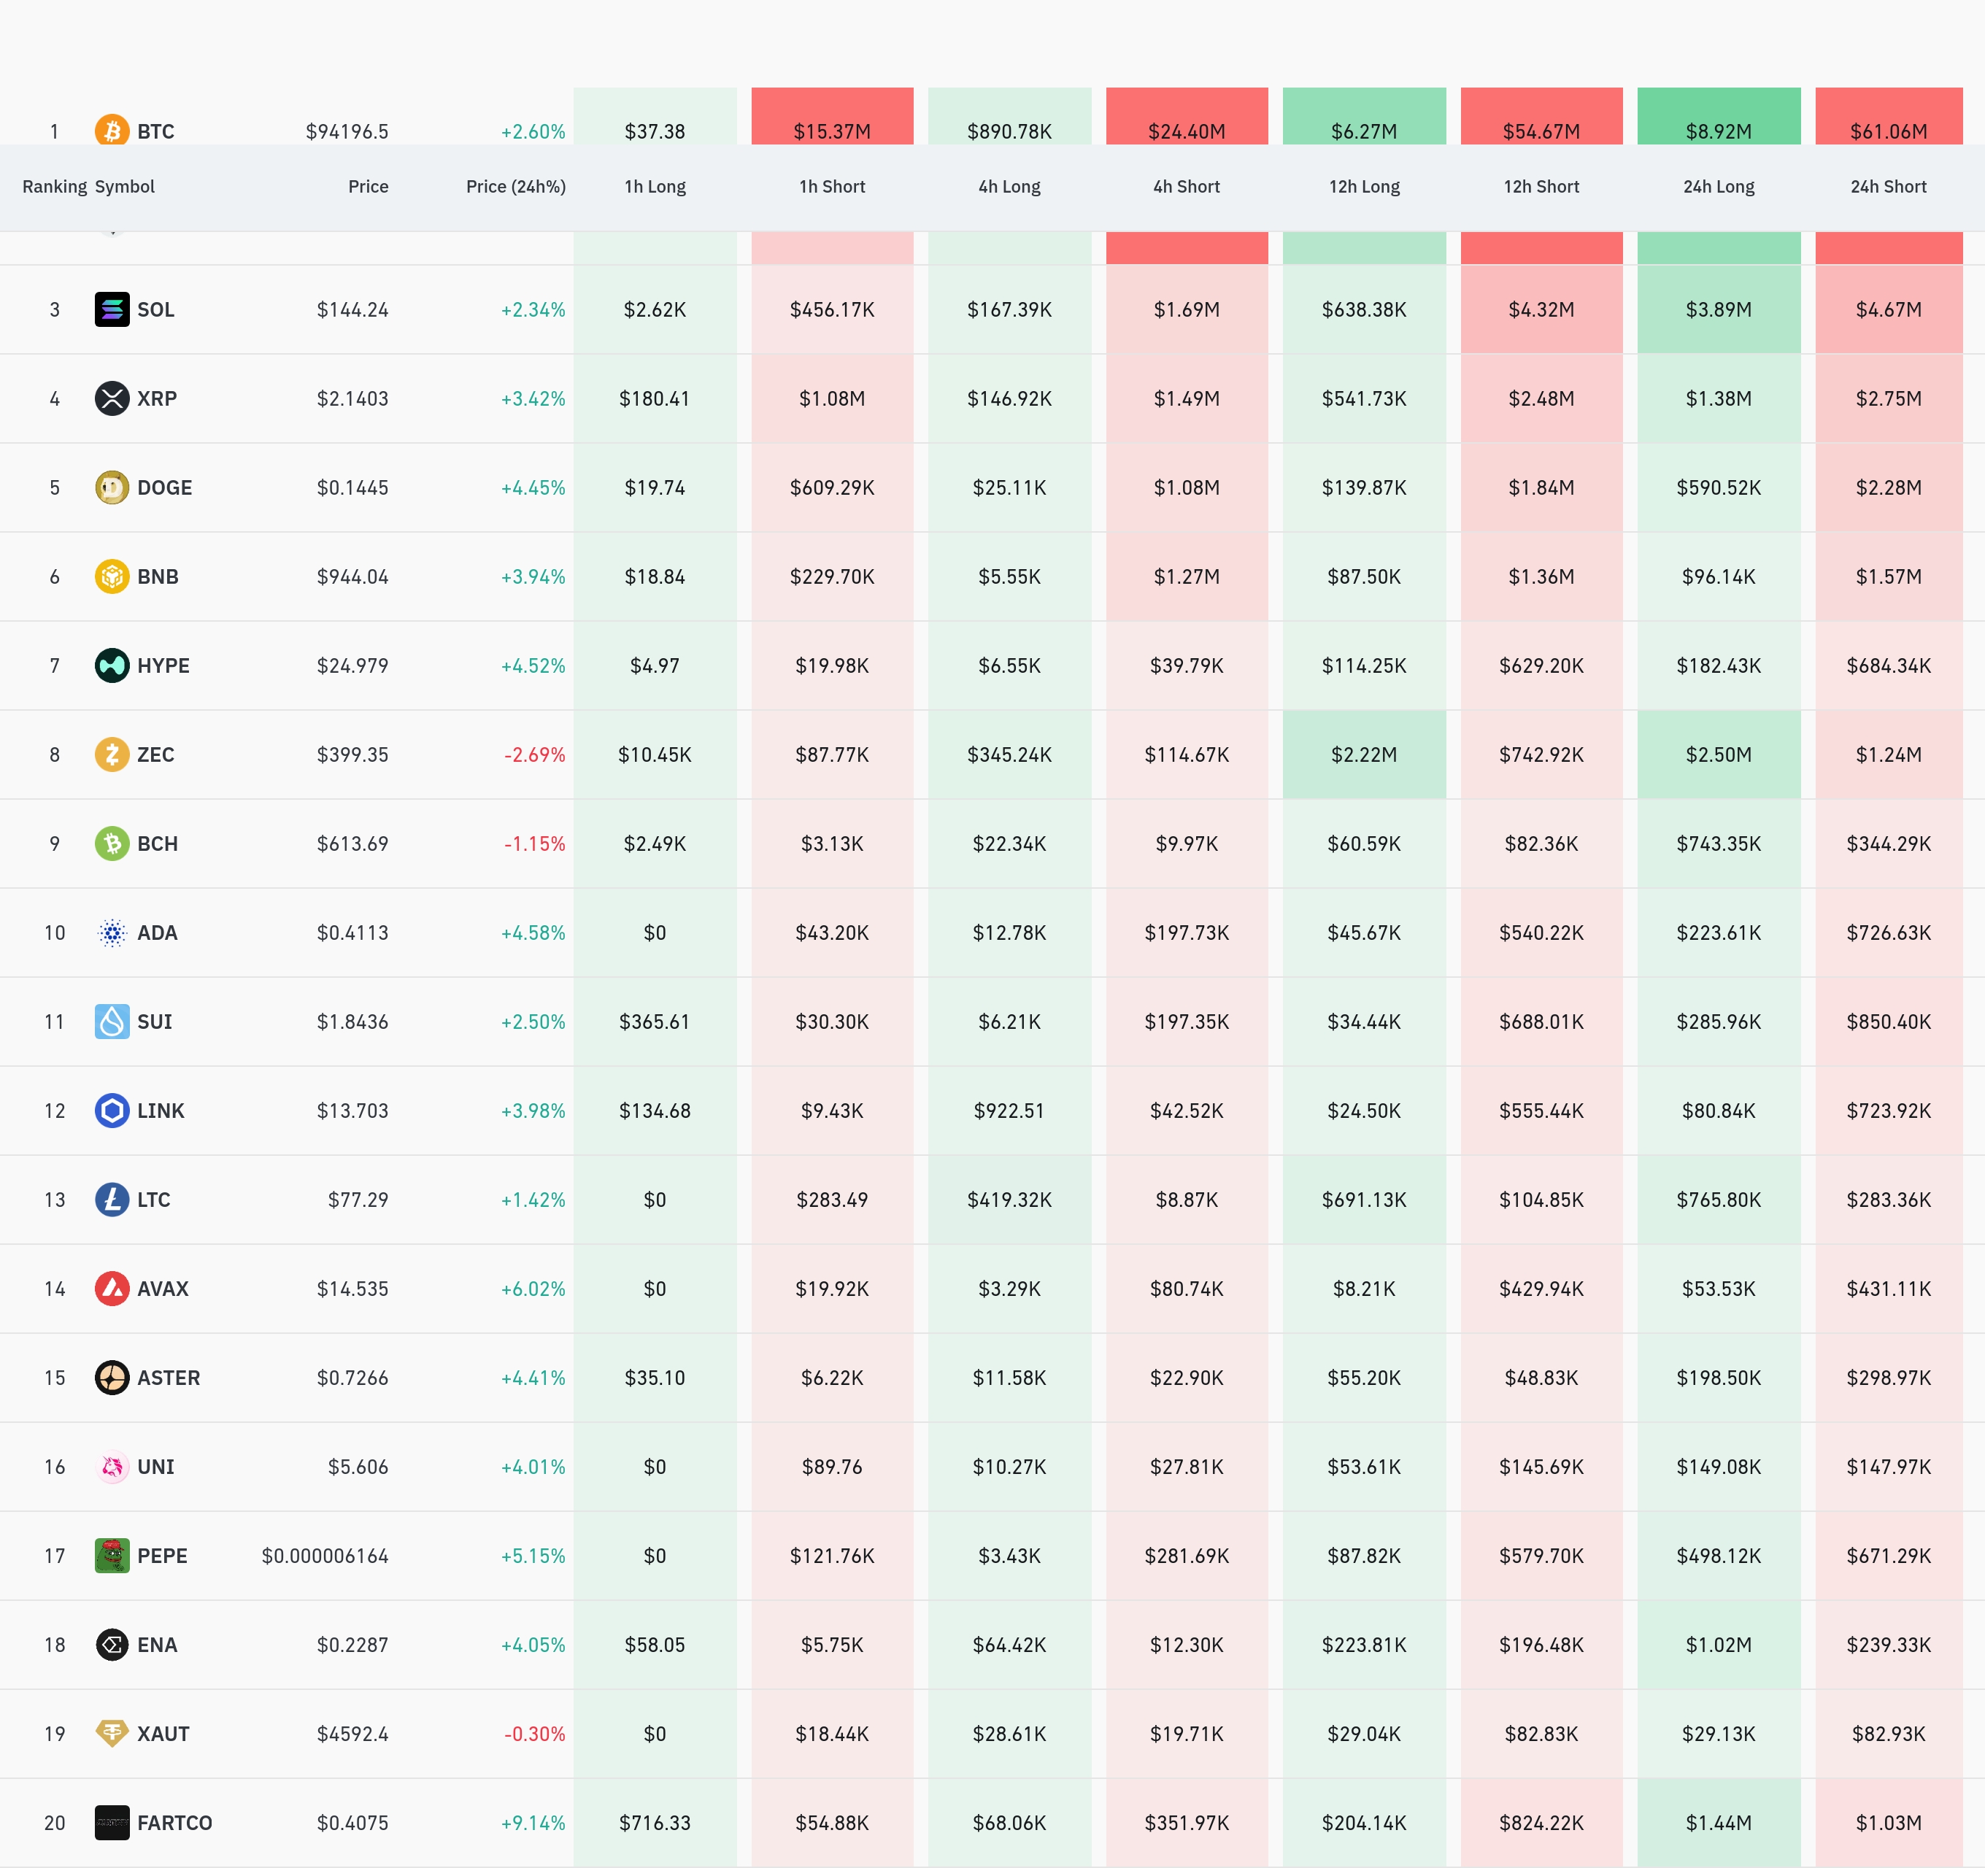Sort by the 24h Short column header

click(x=1887, y=187)
